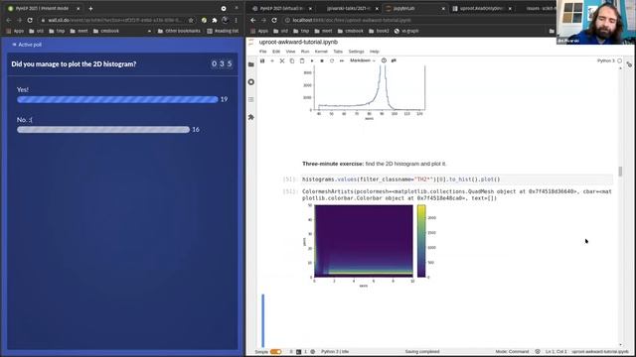Open the Settings menu in JupyterLab

tap(356, 52)
